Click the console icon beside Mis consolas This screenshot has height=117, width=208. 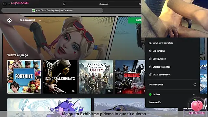click(x=150, y=51)
